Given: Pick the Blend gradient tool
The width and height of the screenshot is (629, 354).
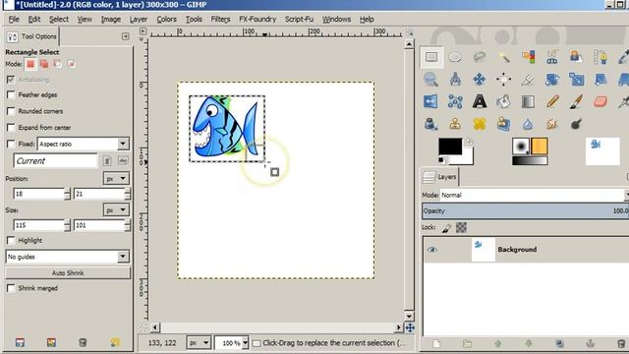Looking at the screenshot, I should (529, 101).
